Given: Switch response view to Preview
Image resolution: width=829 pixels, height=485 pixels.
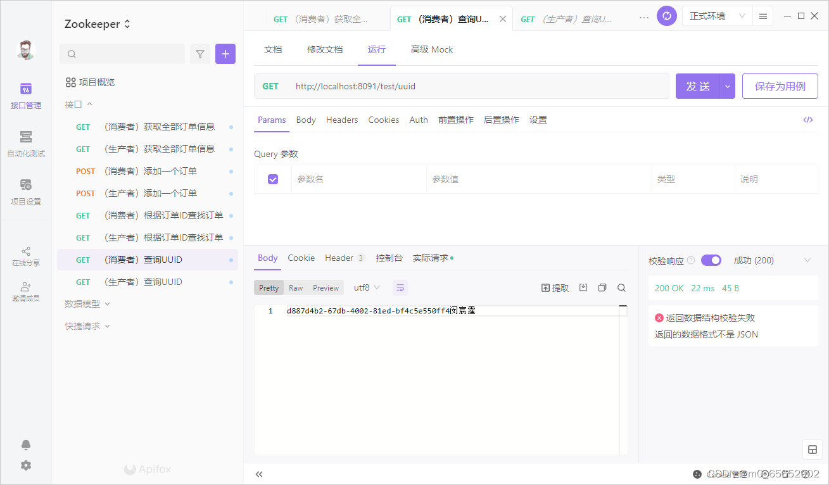Looking at the screenshot, I should (x=326, y=287).
